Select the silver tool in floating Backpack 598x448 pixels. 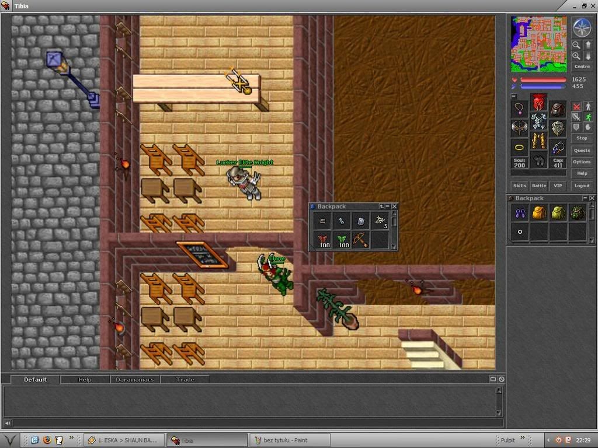(x=341, y=221)
